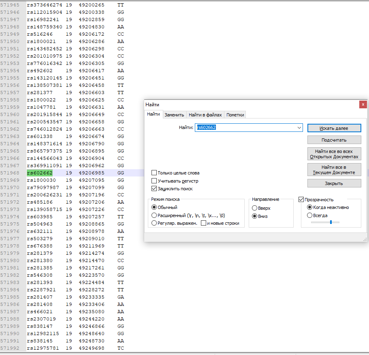Click position value 49206985
369x355 pixels.
point(92,173)
